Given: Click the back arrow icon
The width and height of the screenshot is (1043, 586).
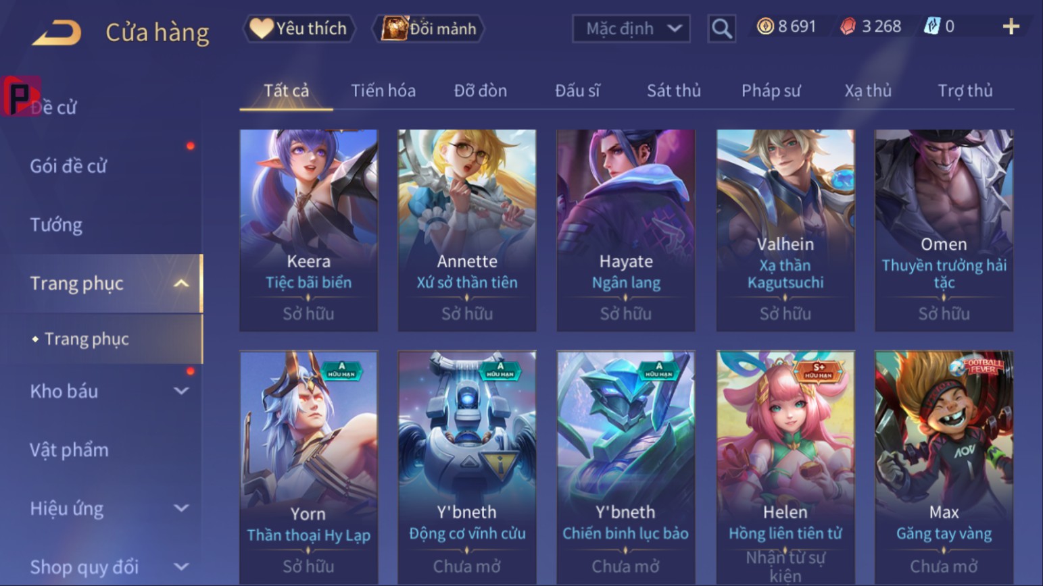Looking at the screenshot, I should click(x=56, y=32).
